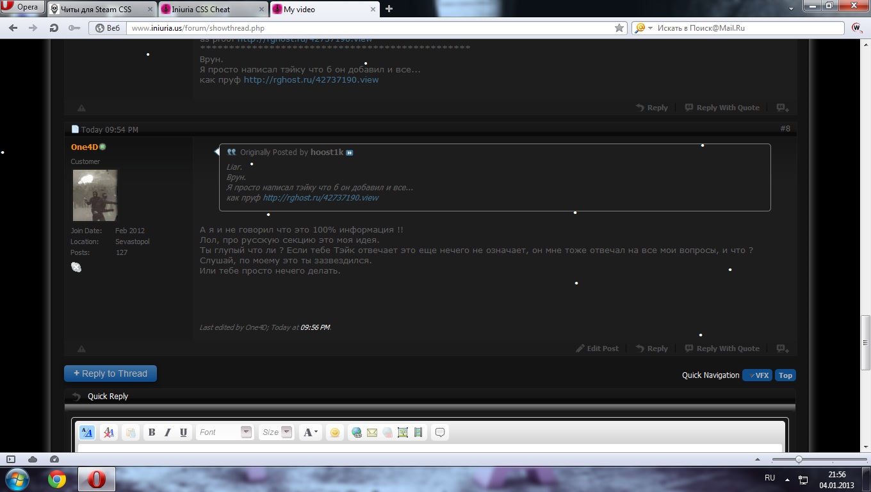Click Reply With Quote under post #8
Viewport: 871px width, 492px height.
coord(722,348)
